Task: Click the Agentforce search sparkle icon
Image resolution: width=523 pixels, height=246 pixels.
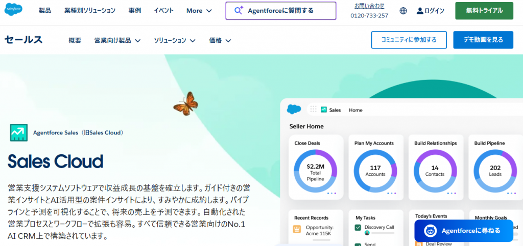Action: point(239,10)
